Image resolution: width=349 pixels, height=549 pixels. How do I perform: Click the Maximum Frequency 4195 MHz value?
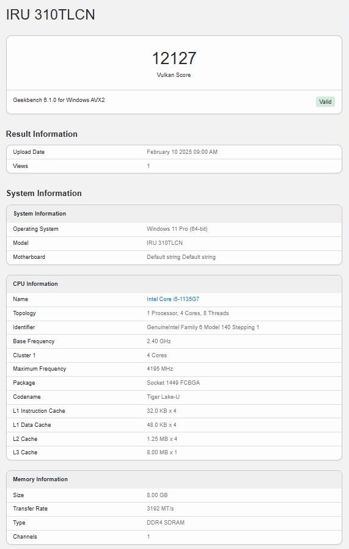(x=160, y=369)
